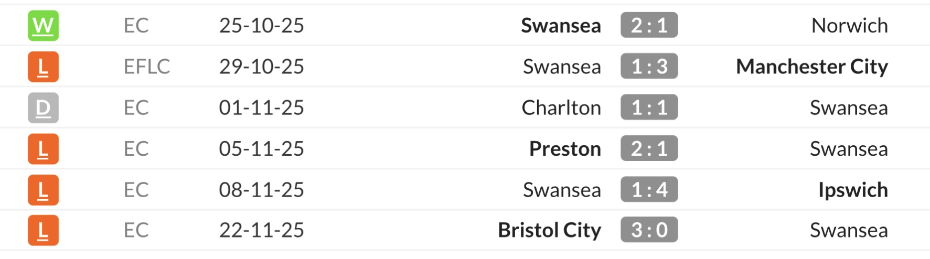Click the loss icon for the Bristol City match
930x259 pixels.
[x=43, y=230]
